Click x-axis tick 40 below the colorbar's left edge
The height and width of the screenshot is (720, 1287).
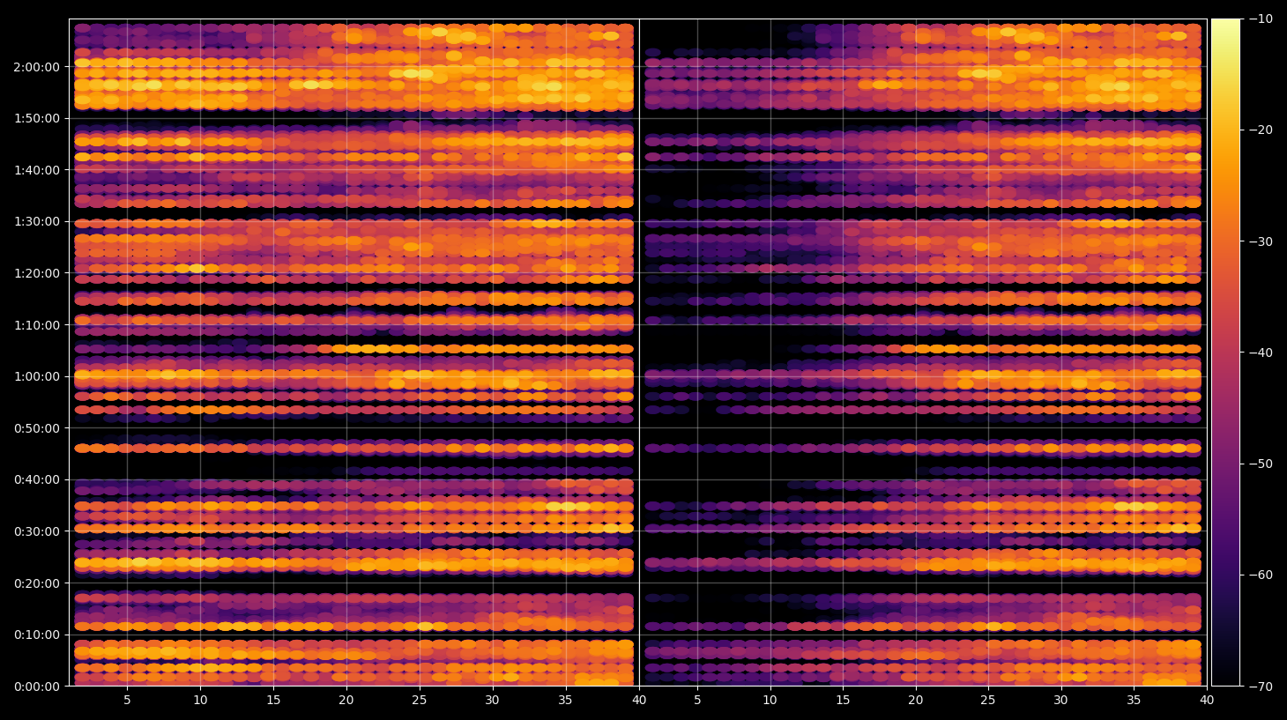click(x=1207, y=701)
